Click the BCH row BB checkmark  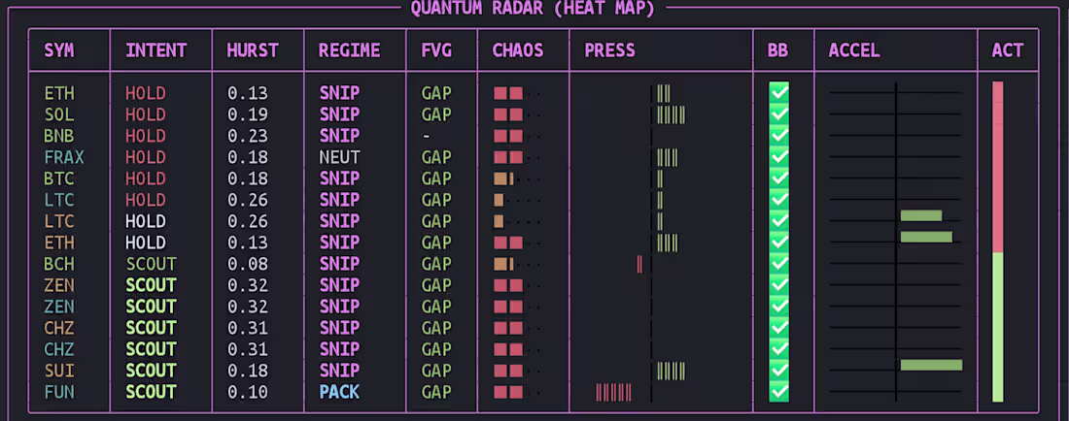click(x=779, y=264)
